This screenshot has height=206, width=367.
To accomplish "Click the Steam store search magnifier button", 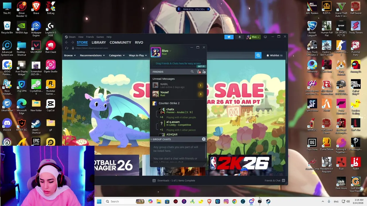I will (x=258, y=56).
